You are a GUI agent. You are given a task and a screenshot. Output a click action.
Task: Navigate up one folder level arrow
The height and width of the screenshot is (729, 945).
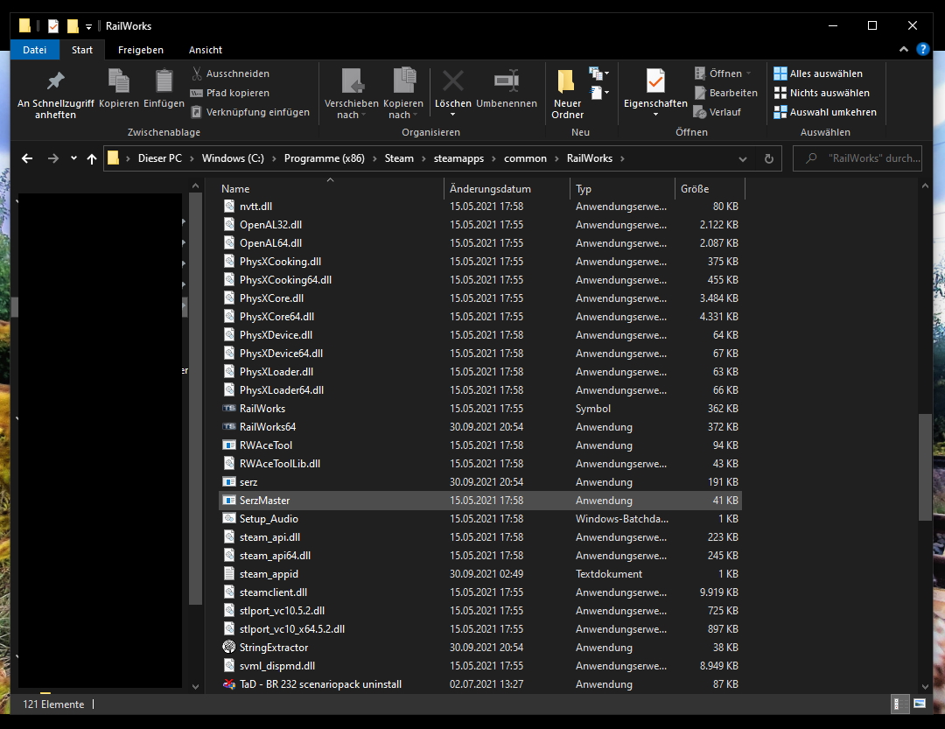pyautogui.click(x=92, y=158)
